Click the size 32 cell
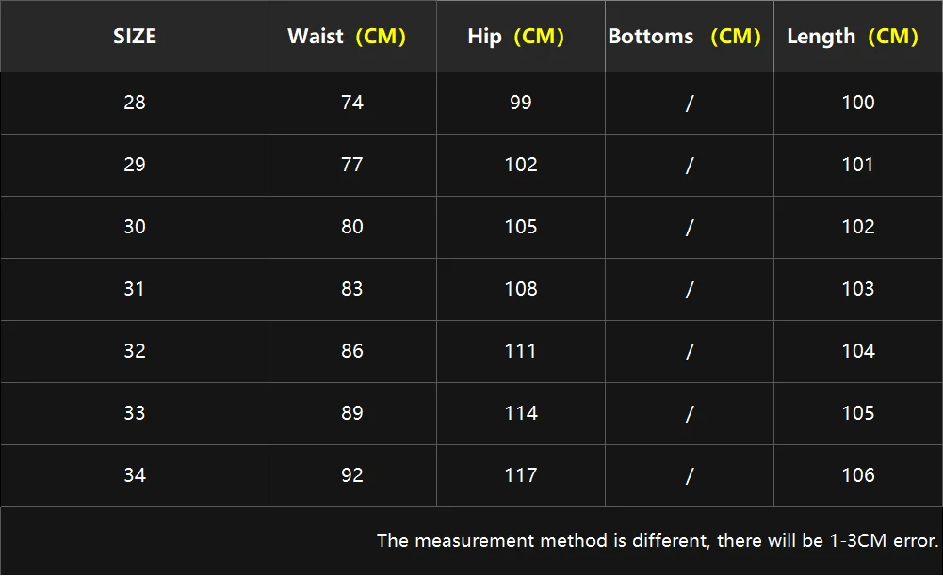943x576 pixels. click(x=135, y=351)
